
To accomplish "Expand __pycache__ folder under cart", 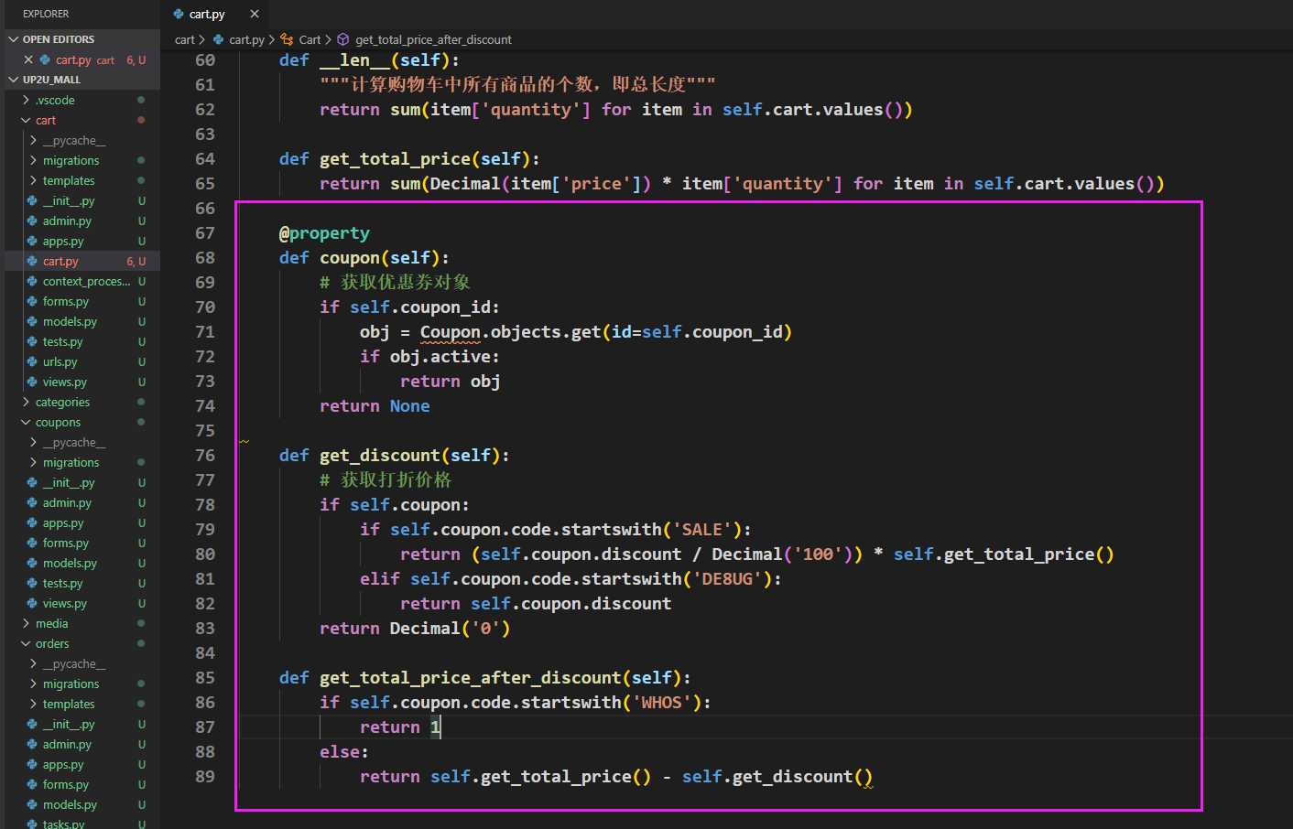I will click(x=34, y=140).
